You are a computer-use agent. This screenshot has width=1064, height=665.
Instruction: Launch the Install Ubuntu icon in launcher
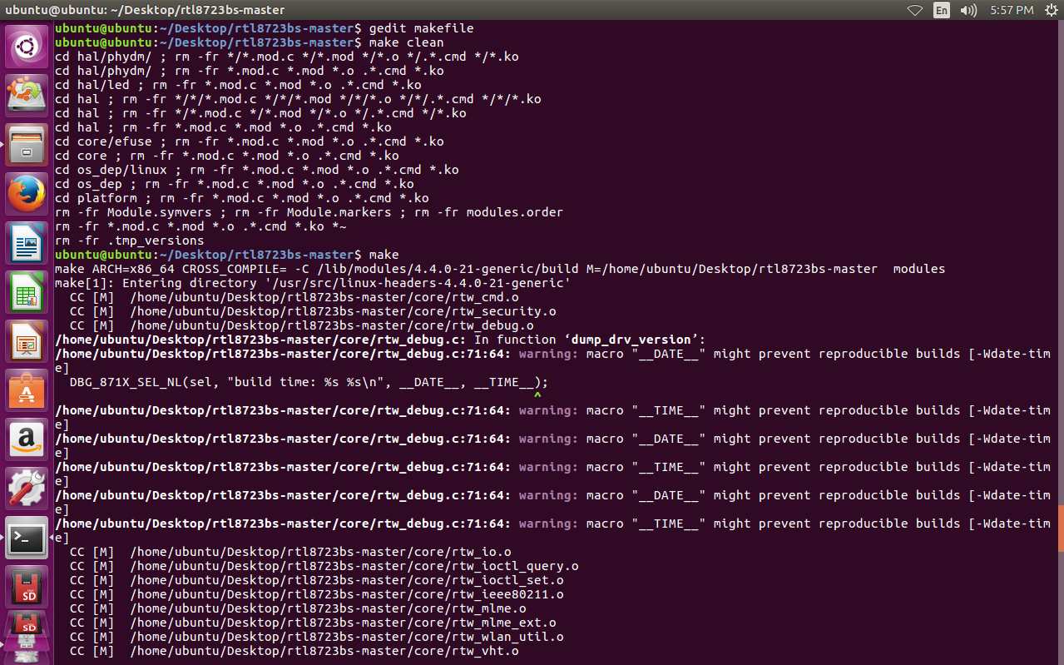pyautogui.click(x=27, y=96)
